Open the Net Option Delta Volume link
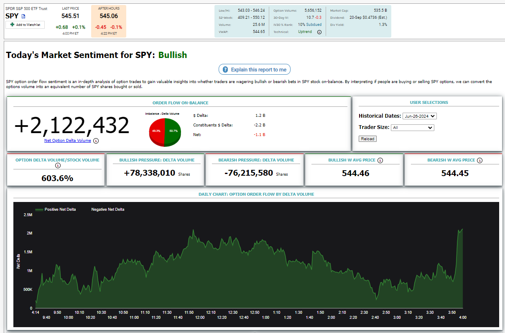This screenshot has height=333, width=505. (x=68, y=141)
